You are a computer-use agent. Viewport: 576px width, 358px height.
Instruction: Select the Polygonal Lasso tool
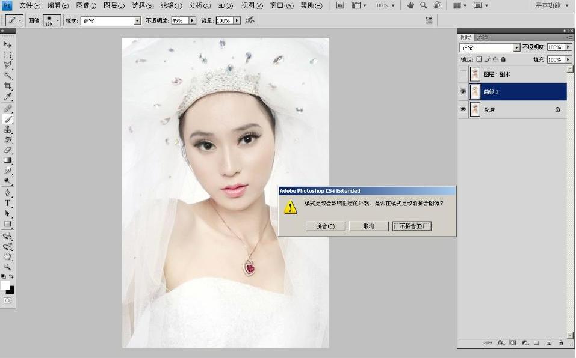[7, 65]
